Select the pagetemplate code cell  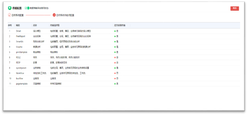click(x=22, y=84)
